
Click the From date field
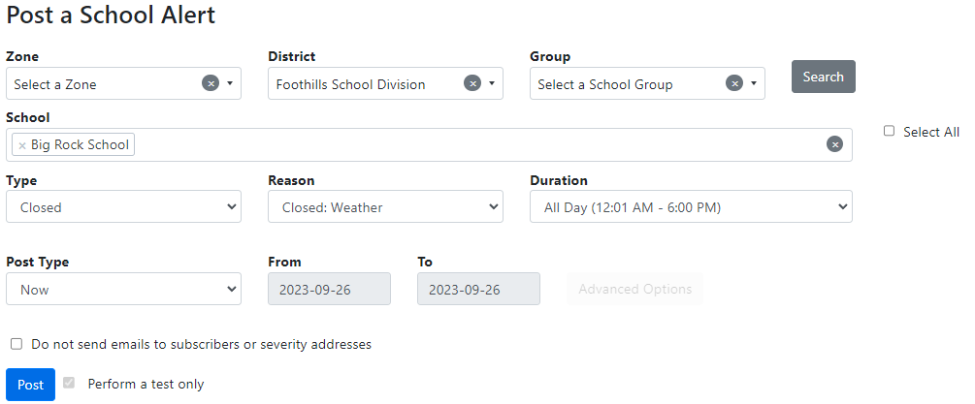click(329, 289)
